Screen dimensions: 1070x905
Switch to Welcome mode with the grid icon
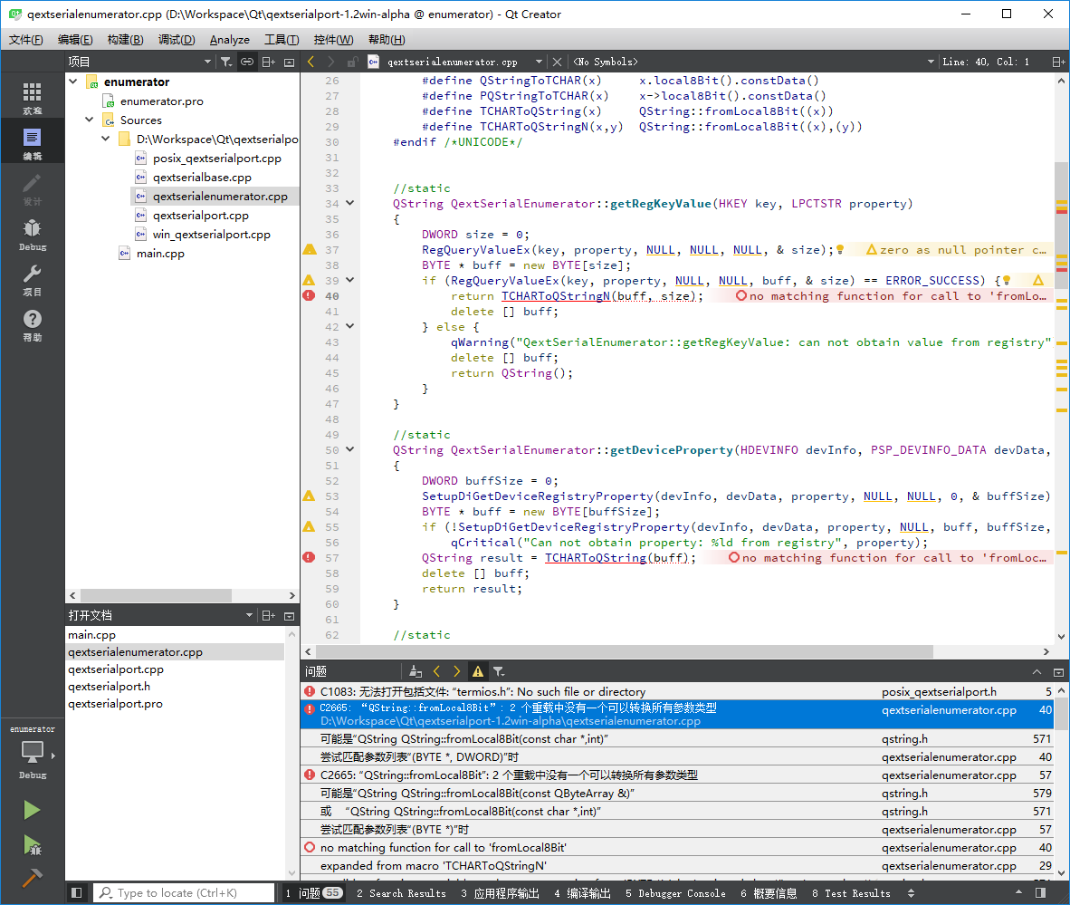click(32, 97)
